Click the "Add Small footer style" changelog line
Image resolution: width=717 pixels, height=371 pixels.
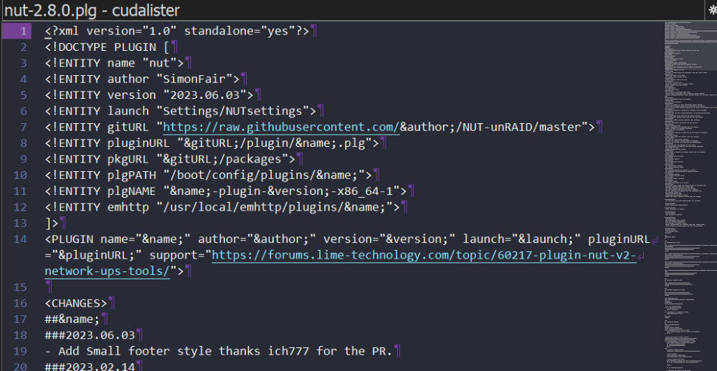(219, 351)
